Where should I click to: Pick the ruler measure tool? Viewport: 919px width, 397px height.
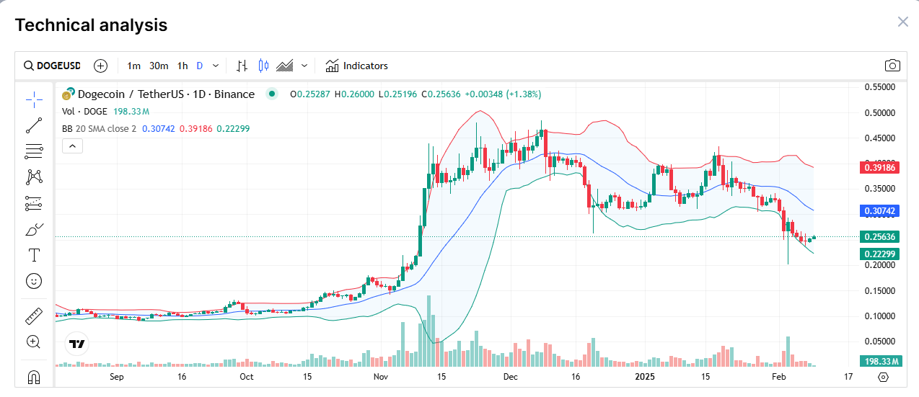coord(34,316)
